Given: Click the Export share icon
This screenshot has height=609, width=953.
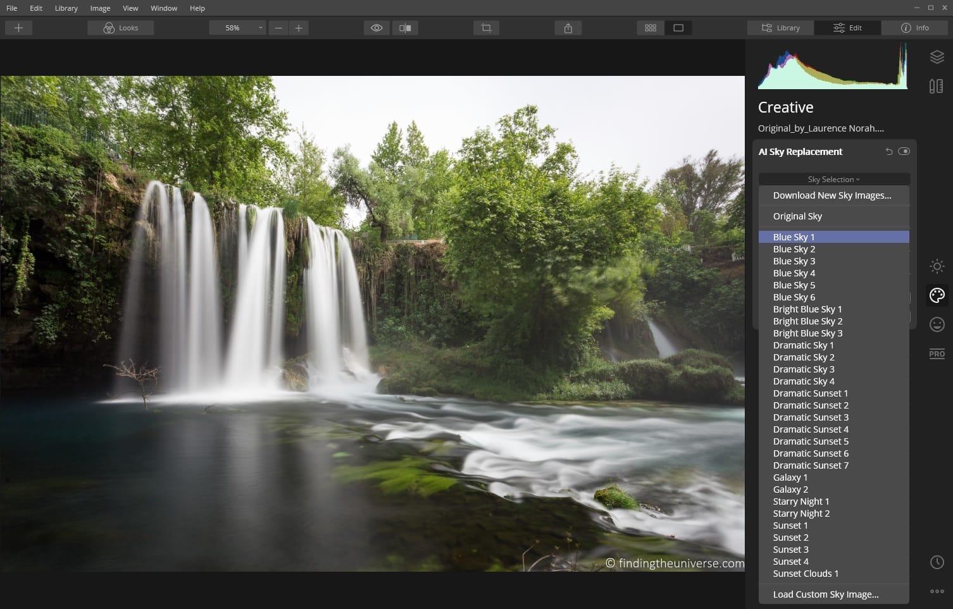Looking at the screenshot, I should [568, 28].
